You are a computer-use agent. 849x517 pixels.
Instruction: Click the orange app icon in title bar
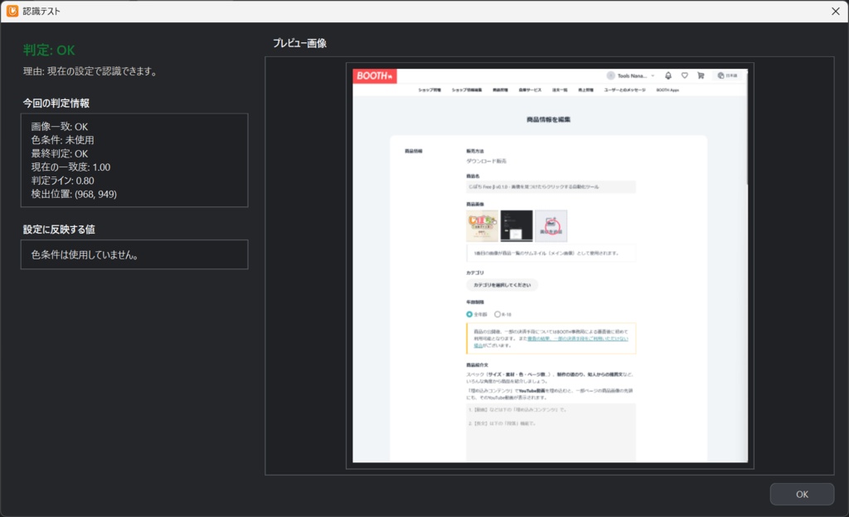point(12,11)
